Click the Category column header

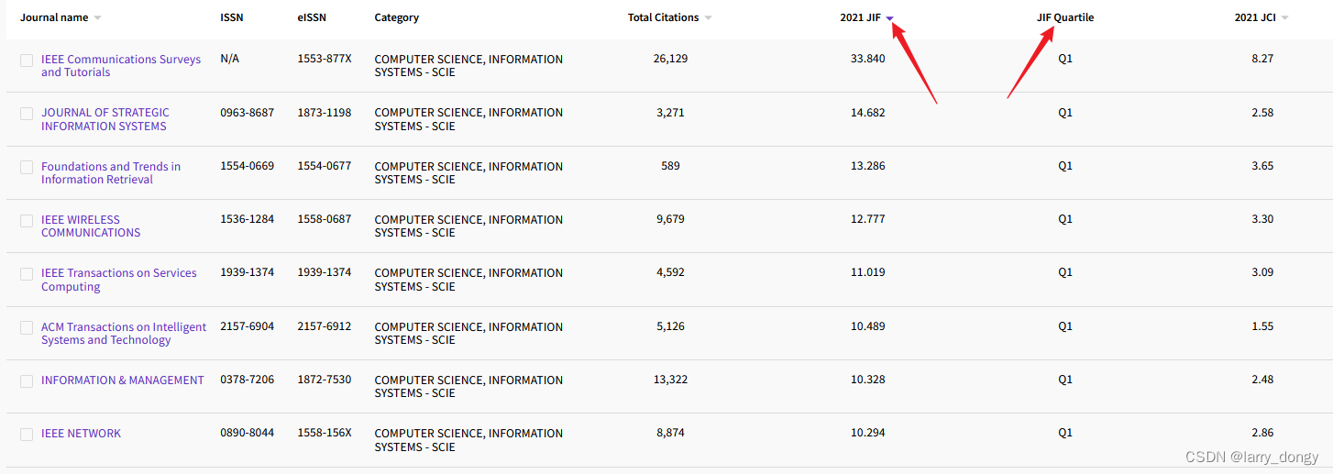pyautogui.click(x=397, y=17)
